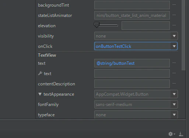Click the empty design-time text field
The height and width of the screenshot is (138, 189).
[132, 74]
